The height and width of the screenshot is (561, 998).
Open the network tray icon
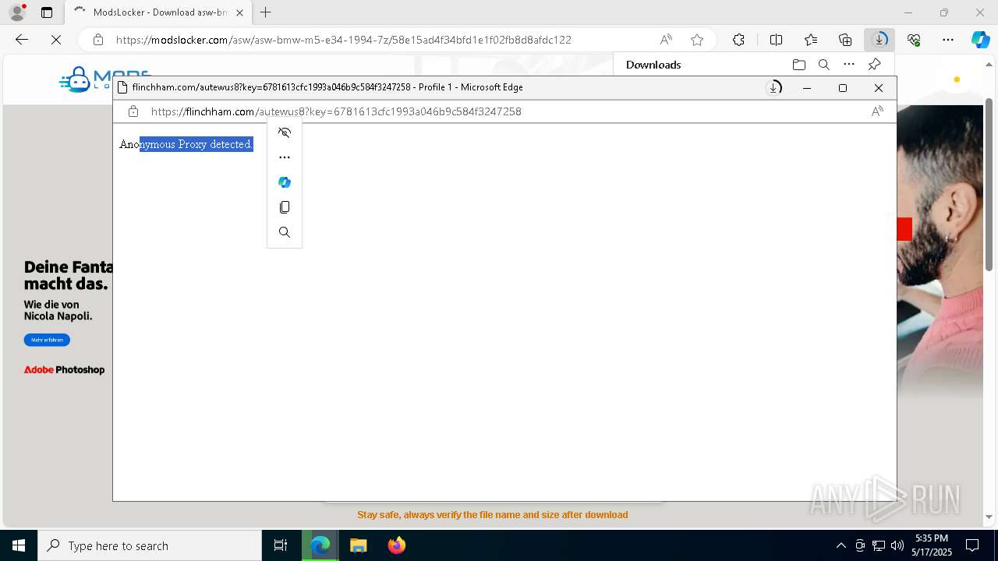[x=879, y=545]
